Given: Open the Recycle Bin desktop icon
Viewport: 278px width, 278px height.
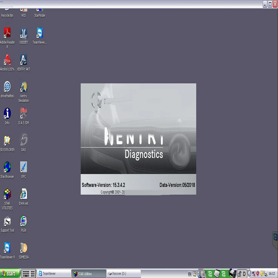Looking at the screenshot, I should point(7,13).
